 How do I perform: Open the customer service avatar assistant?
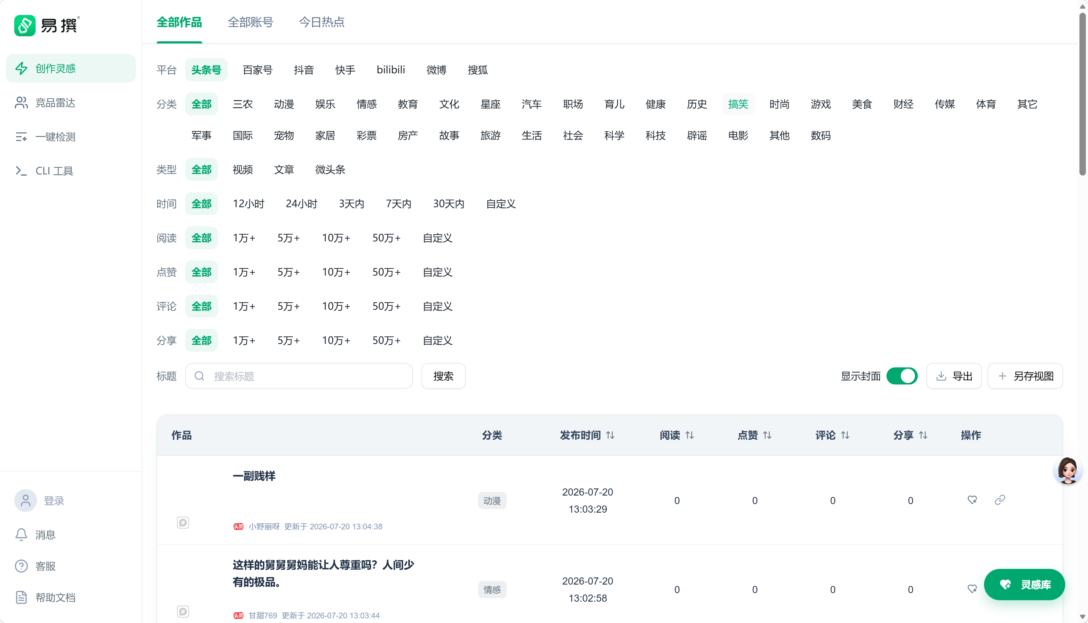coord(1068,471)
